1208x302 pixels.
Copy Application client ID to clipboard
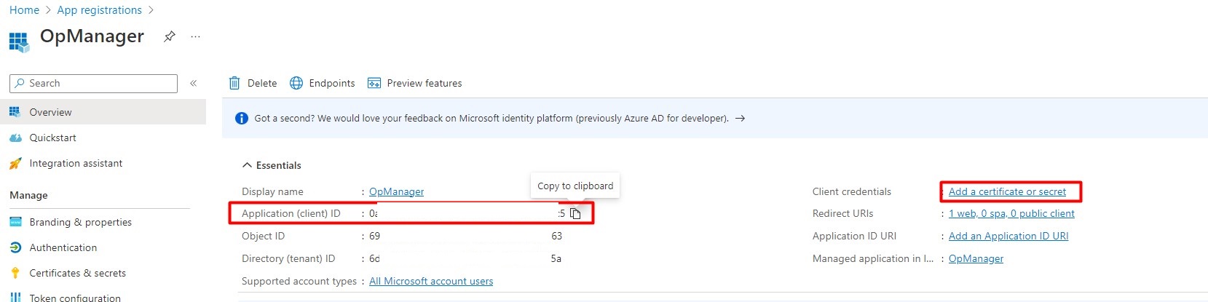pyautogui.click(x=575, y=213)
